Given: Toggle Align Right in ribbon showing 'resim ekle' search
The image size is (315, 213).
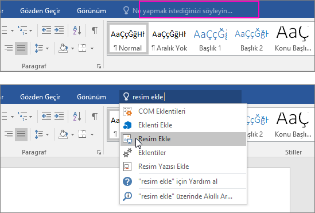Looking at the screenshot, I should (x=9, y=134).
